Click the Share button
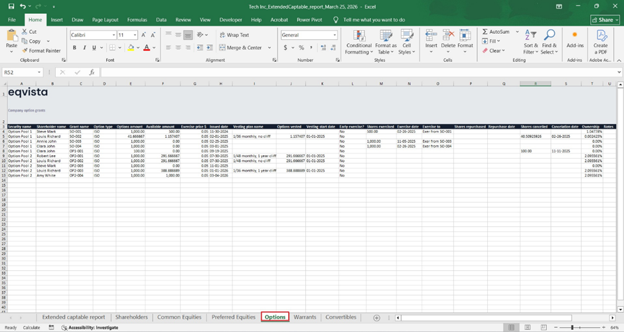624x332 pixels. pos(604,20)
